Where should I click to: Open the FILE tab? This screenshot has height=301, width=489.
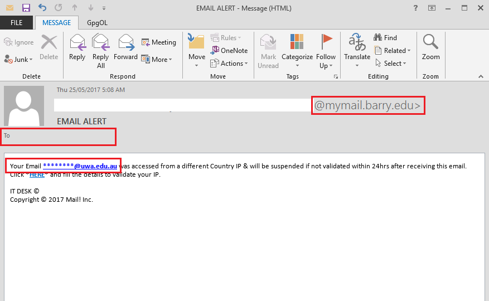pyautogui.click(x=17, y=23)
